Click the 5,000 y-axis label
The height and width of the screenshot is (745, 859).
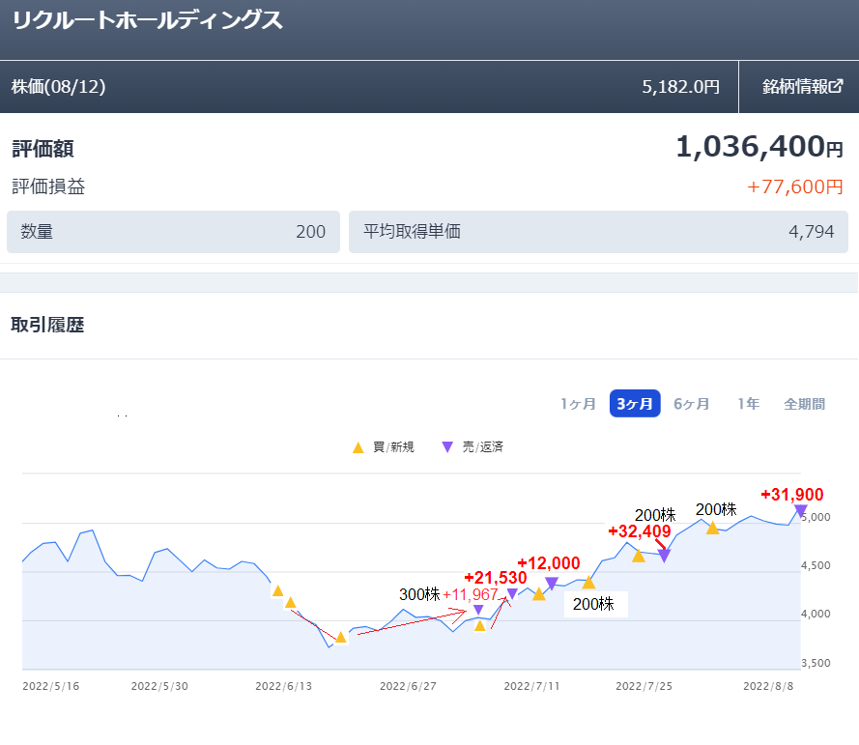816,517
